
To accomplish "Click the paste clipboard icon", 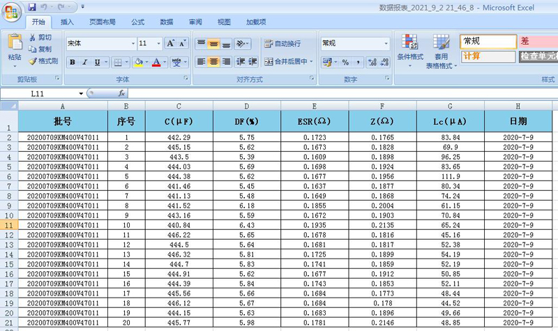I will [x=14, y=43].
